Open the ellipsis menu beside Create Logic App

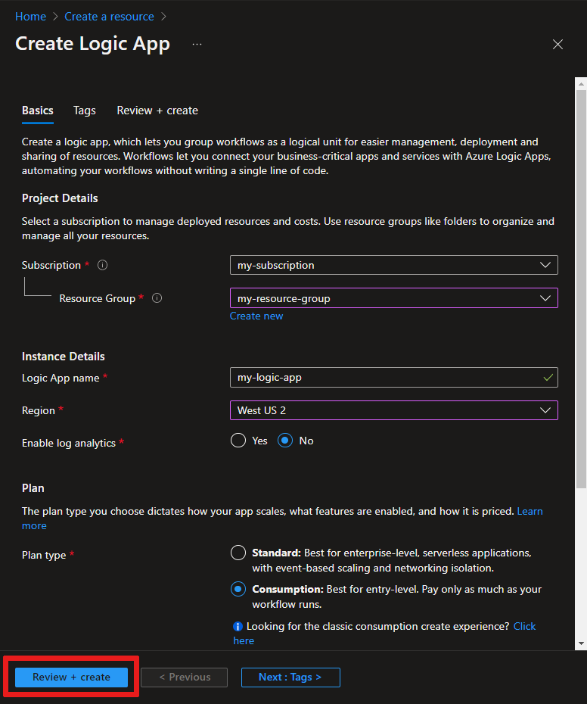click(x=197, y=44)
